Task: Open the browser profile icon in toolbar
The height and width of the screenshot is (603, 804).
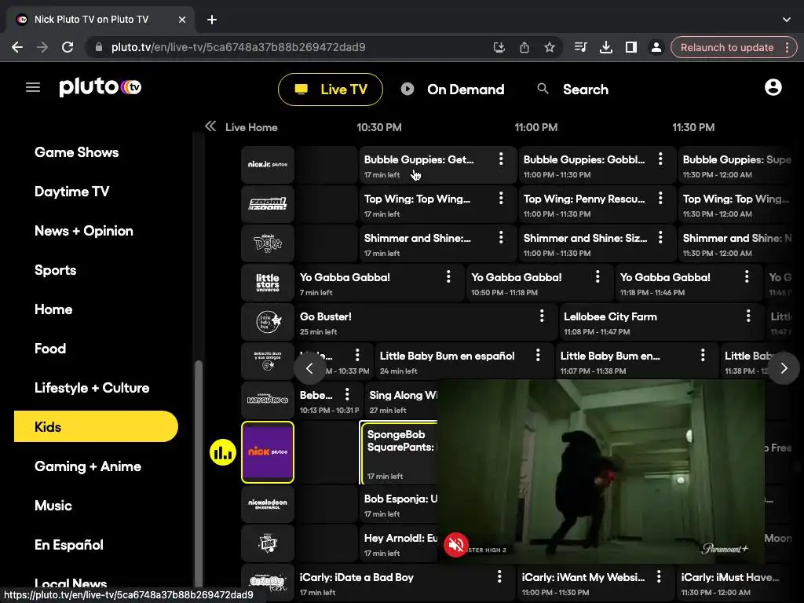Action: point(656,47)
